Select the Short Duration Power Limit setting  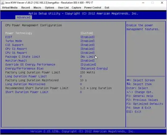[27, 92]
